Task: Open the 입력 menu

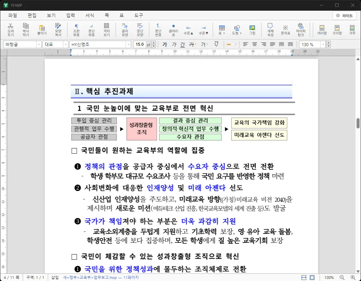Action: coord(71,15)
